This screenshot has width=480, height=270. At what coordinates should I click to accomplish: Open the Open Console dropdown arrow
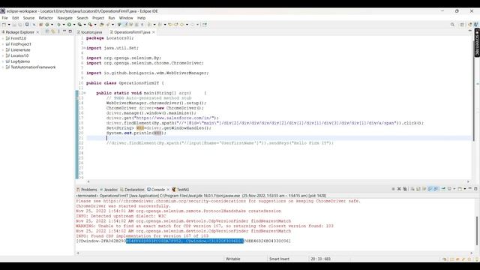pyautogui.click(x=465, y=189)
